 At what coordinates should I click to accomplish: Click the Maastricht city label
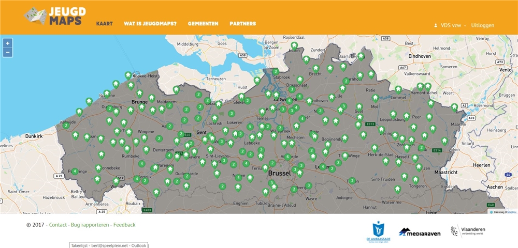pos(445,172)
